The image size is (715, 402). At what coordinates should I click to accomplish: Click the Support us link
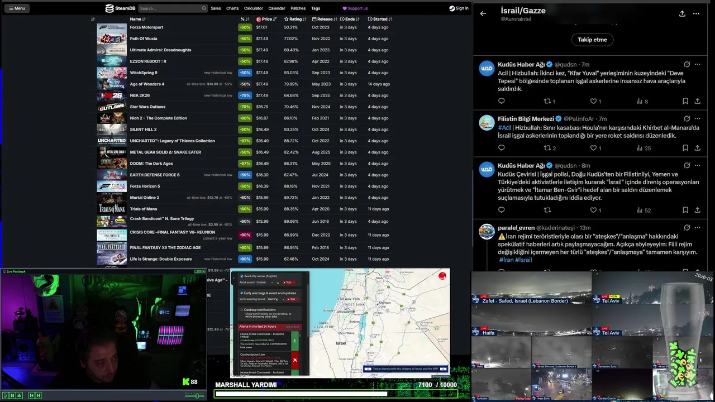pos(355,8)
